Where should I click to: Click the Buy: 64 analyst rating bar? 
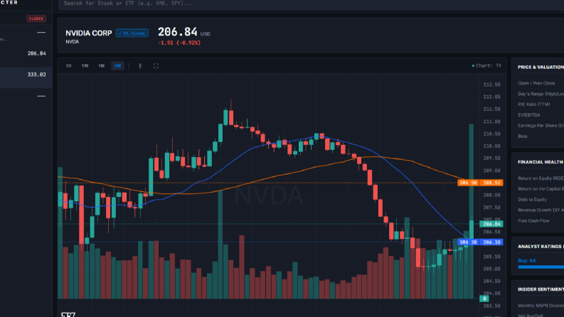541,267
